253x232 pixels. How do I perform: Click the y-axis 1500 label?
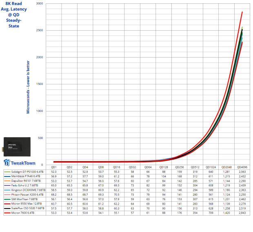tap(40, 84)
